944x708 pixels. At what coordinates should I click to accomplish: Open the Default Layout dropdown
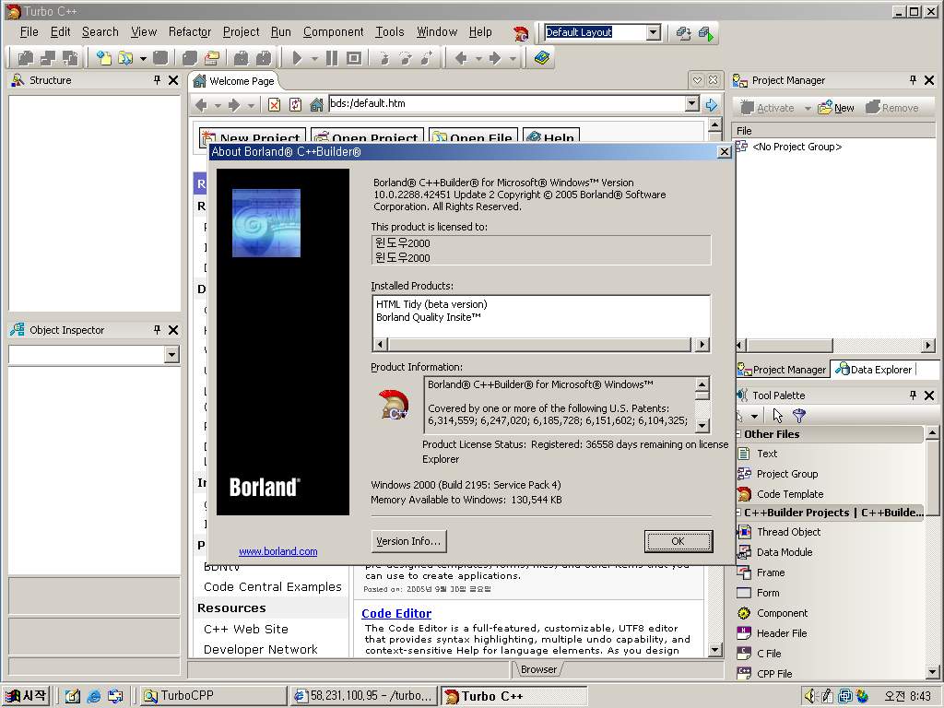pyautogui.click(x=653, y=32)
